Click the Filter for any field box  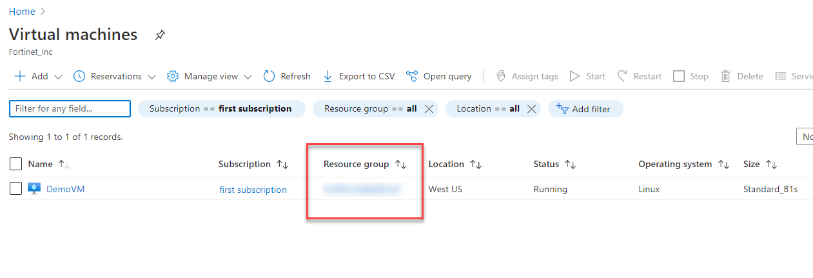click(70, 109)
